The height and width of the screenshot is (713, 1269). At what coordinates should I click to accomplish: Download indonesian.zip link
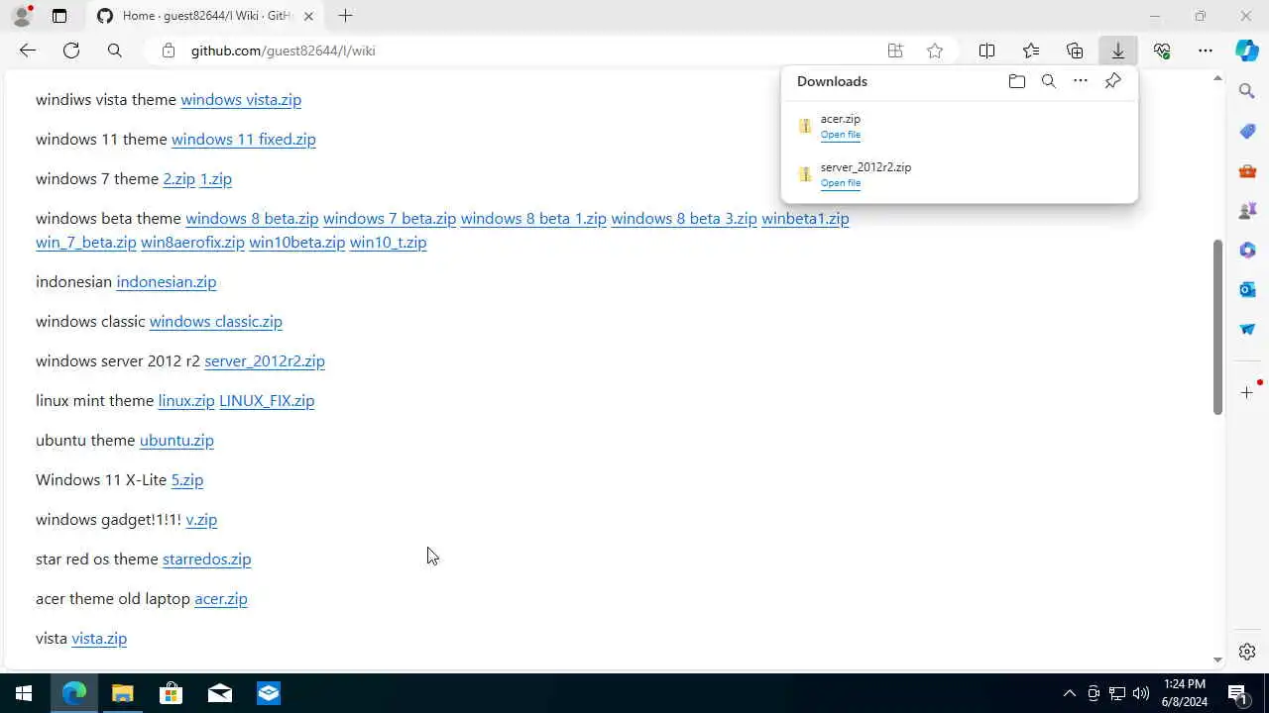tap(167, 281)
